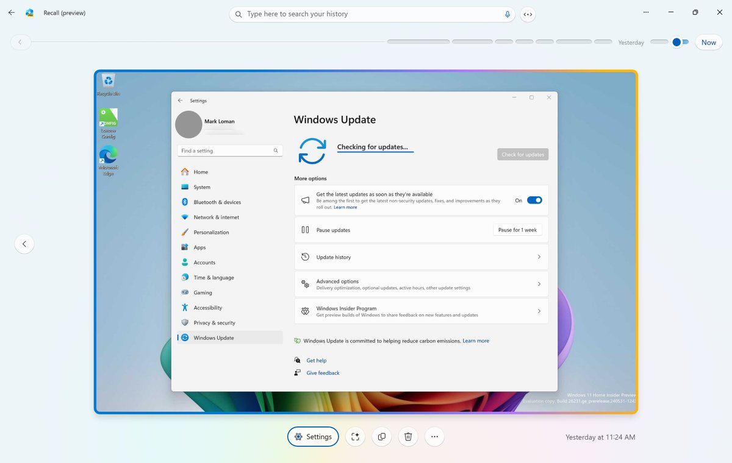Open Accounts category

pos(230,263)
